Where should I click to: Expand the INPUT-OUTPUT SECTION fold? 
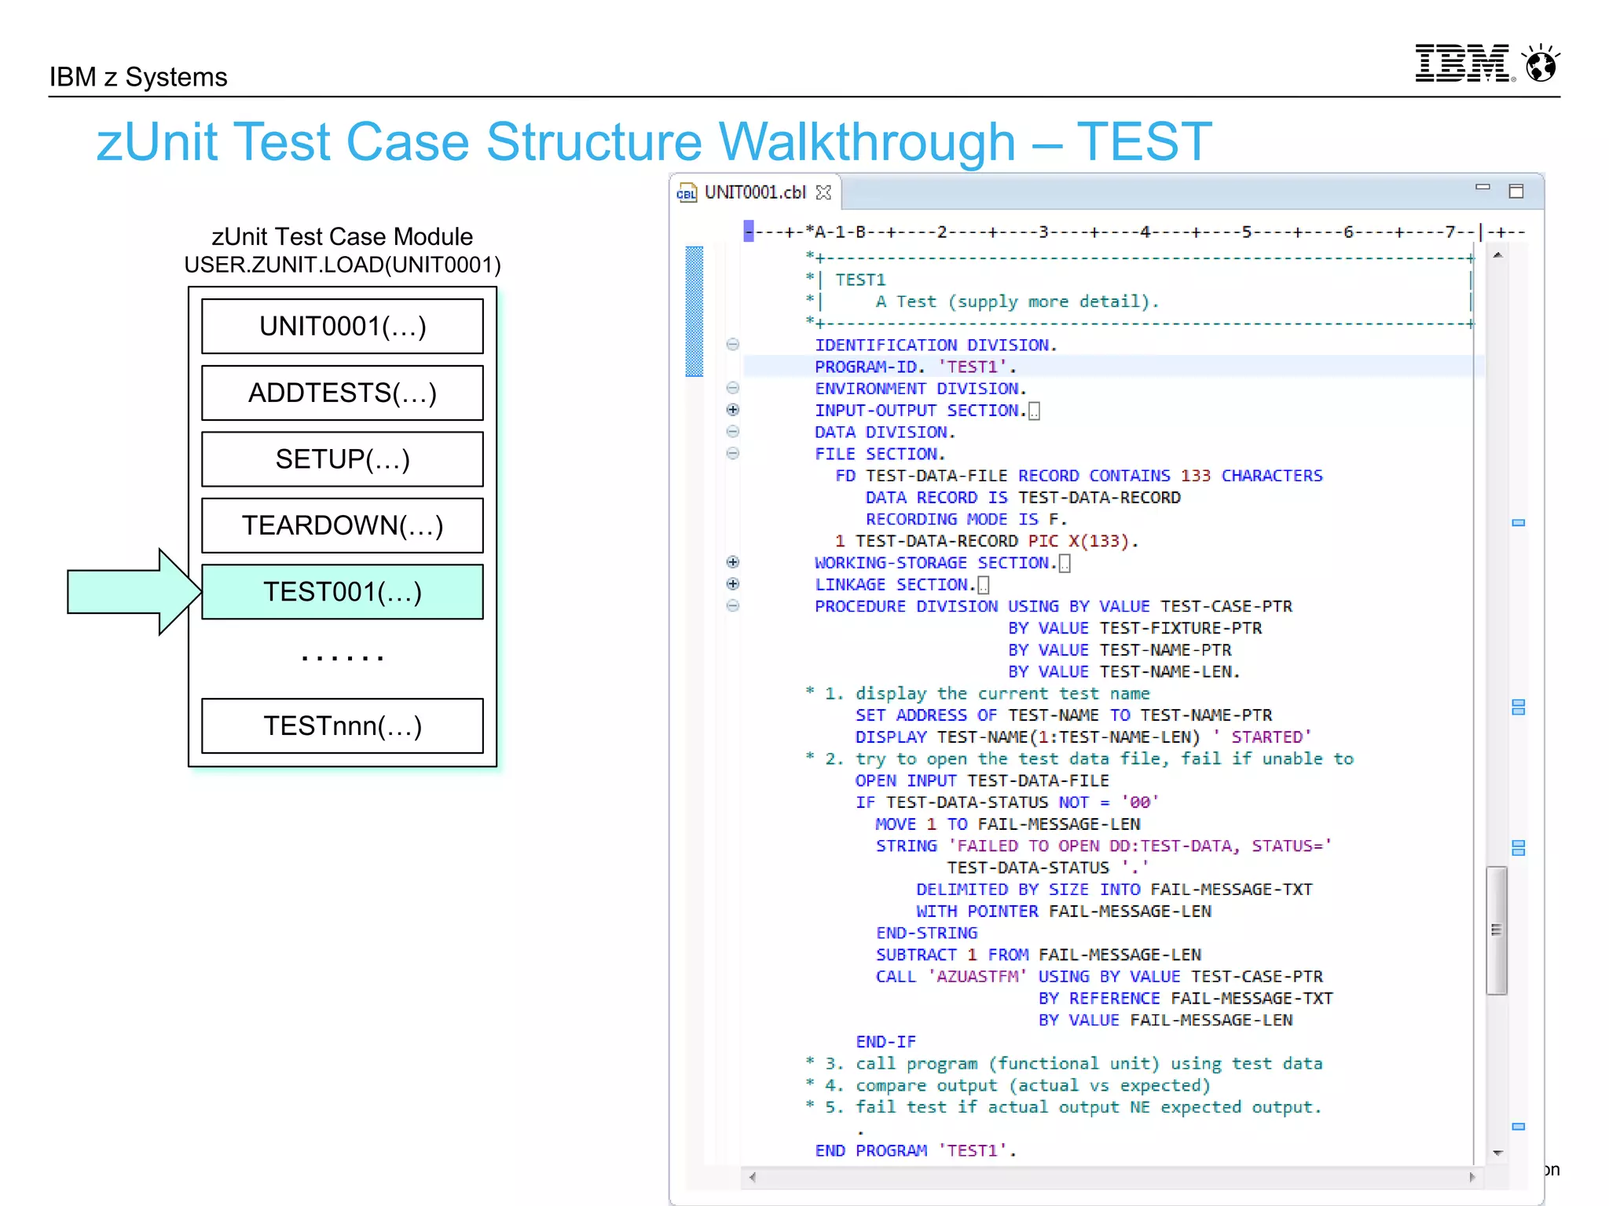point(732,410)
